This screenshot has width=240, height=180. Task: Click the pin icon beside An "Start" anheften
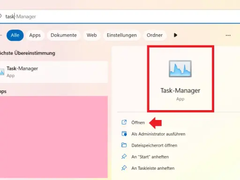tap(124, 157)
